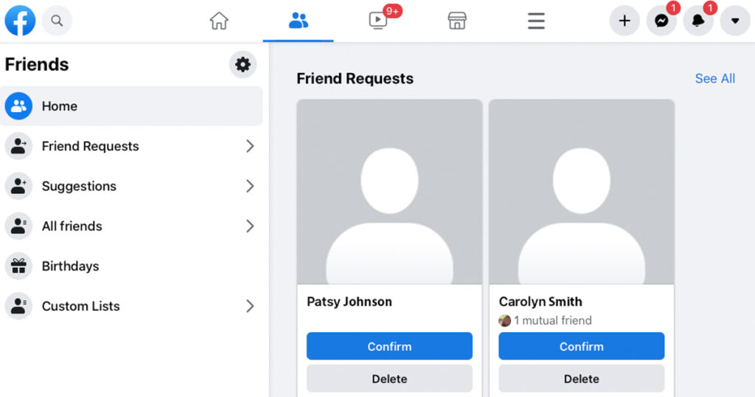This screenshot has width=755, height=397.
Task: Confirm Patsy Johnson's friend request
Action: click(x=389, y=346)
